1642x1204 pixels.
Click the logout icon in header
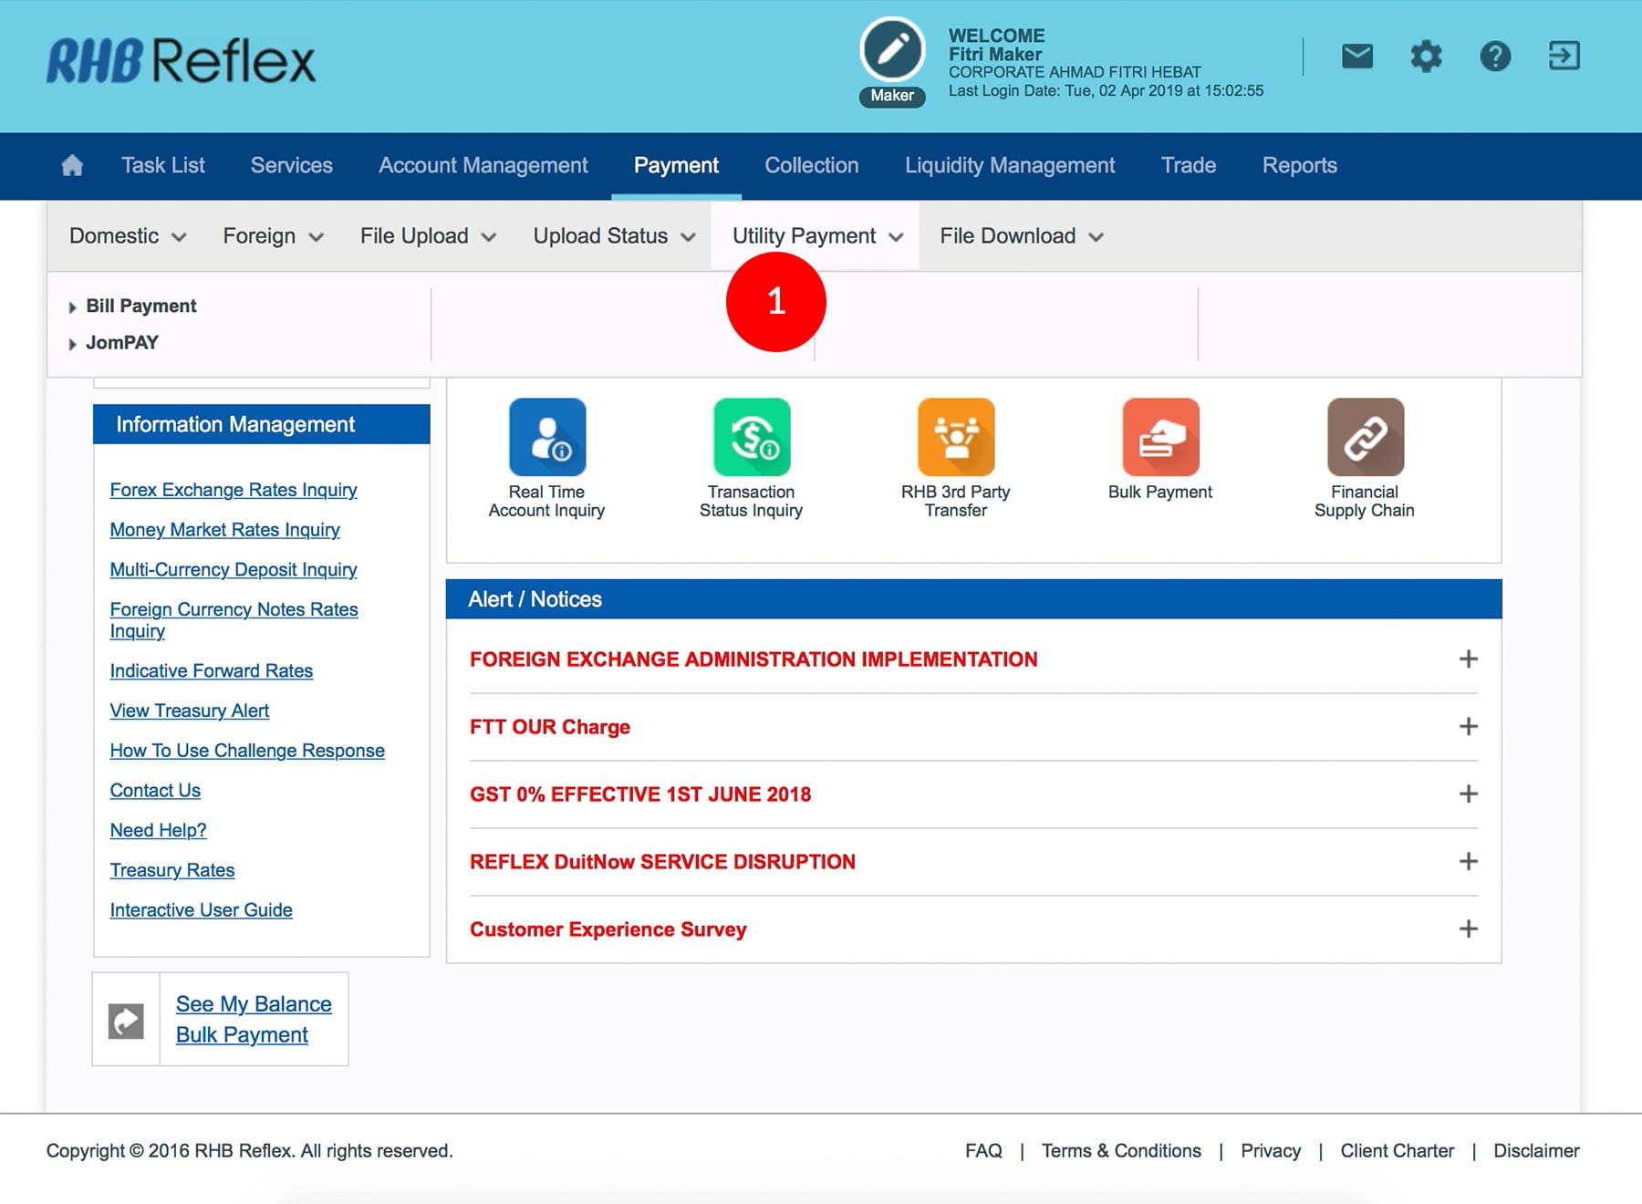[1564, 57]
